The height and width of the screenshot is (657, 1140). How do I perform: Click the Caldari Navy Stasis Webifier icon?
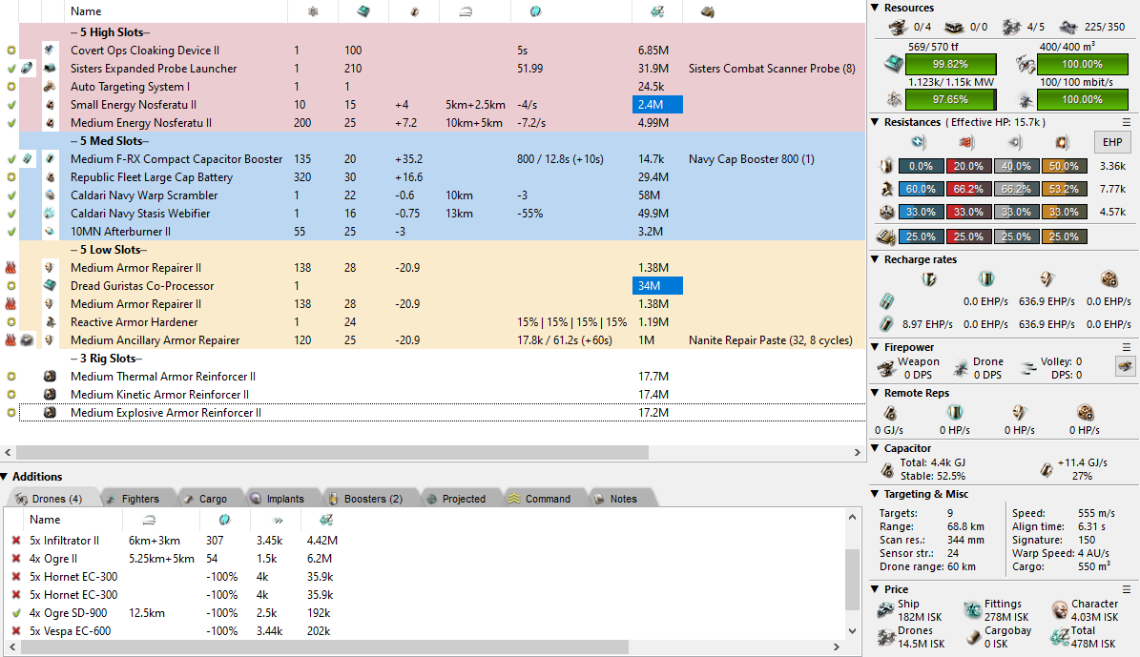click(50, 214)
